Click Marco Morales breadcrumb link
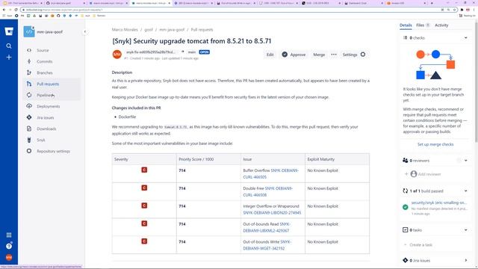 click(125, 30)
